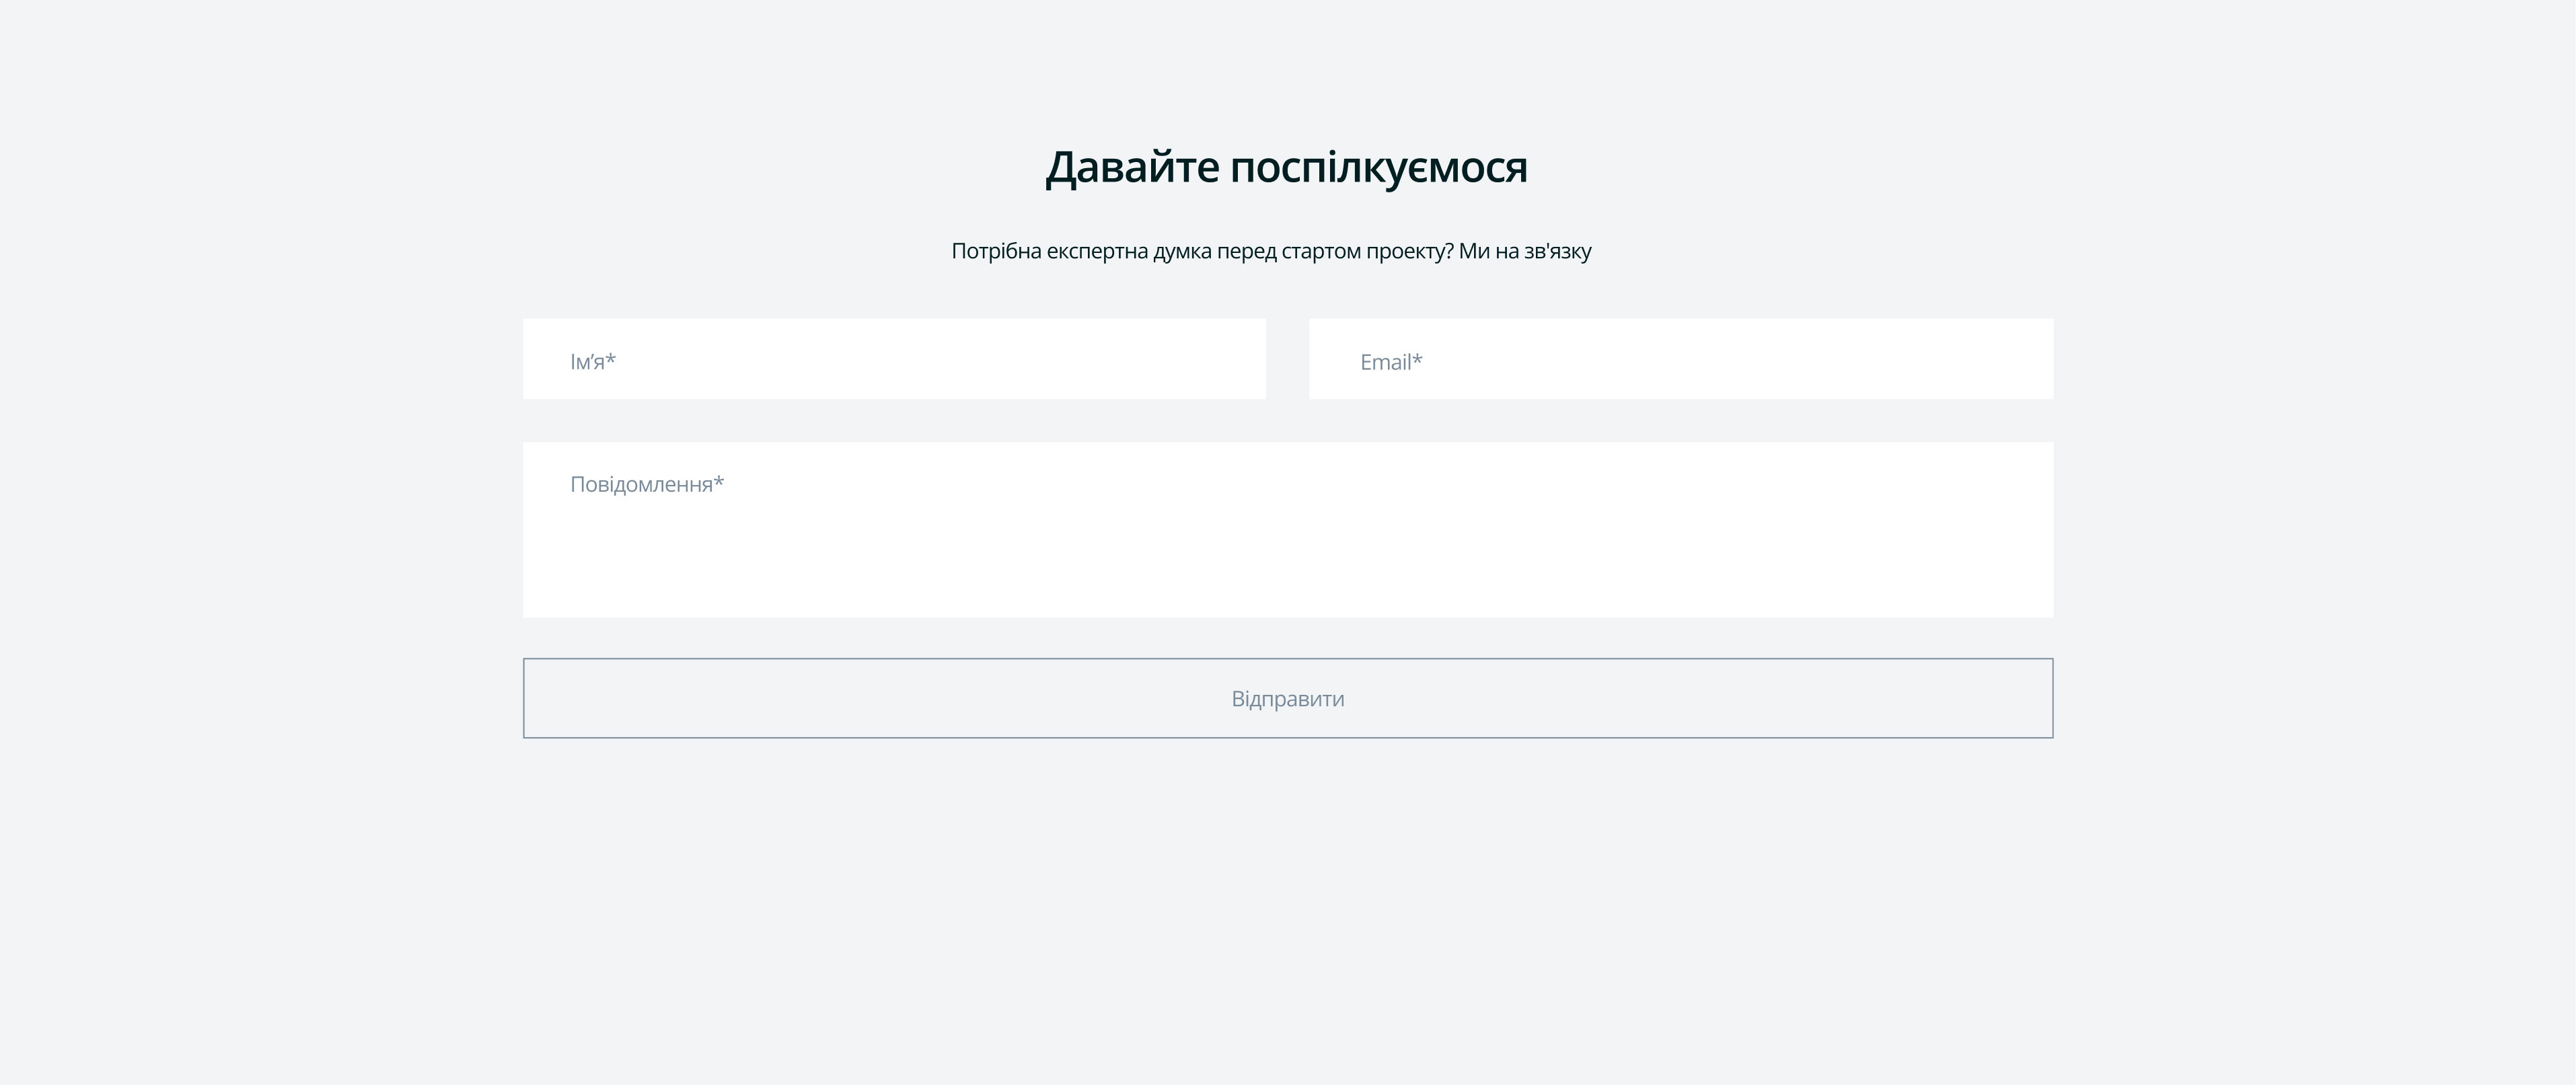Click the right form field in top row
This screenshot has height=1085, width=2576.
click(x=1680, y=359)
